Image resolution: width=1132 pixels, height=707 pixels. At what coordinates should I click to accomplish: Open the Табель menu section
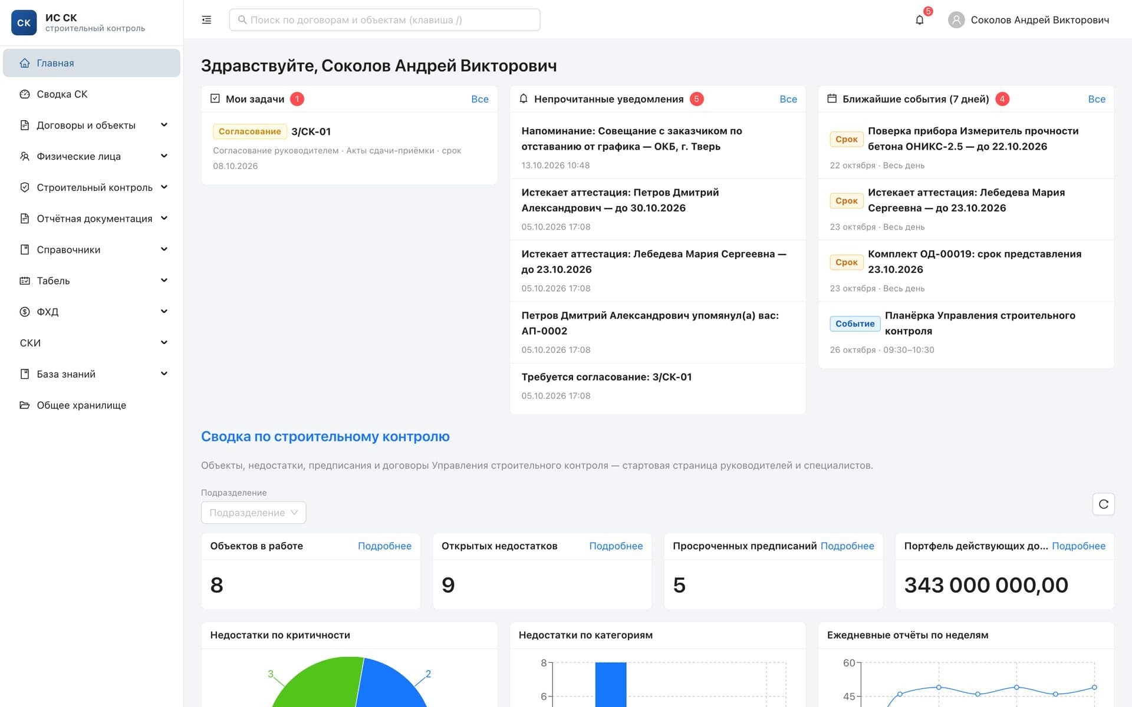[x=91, y=281]
